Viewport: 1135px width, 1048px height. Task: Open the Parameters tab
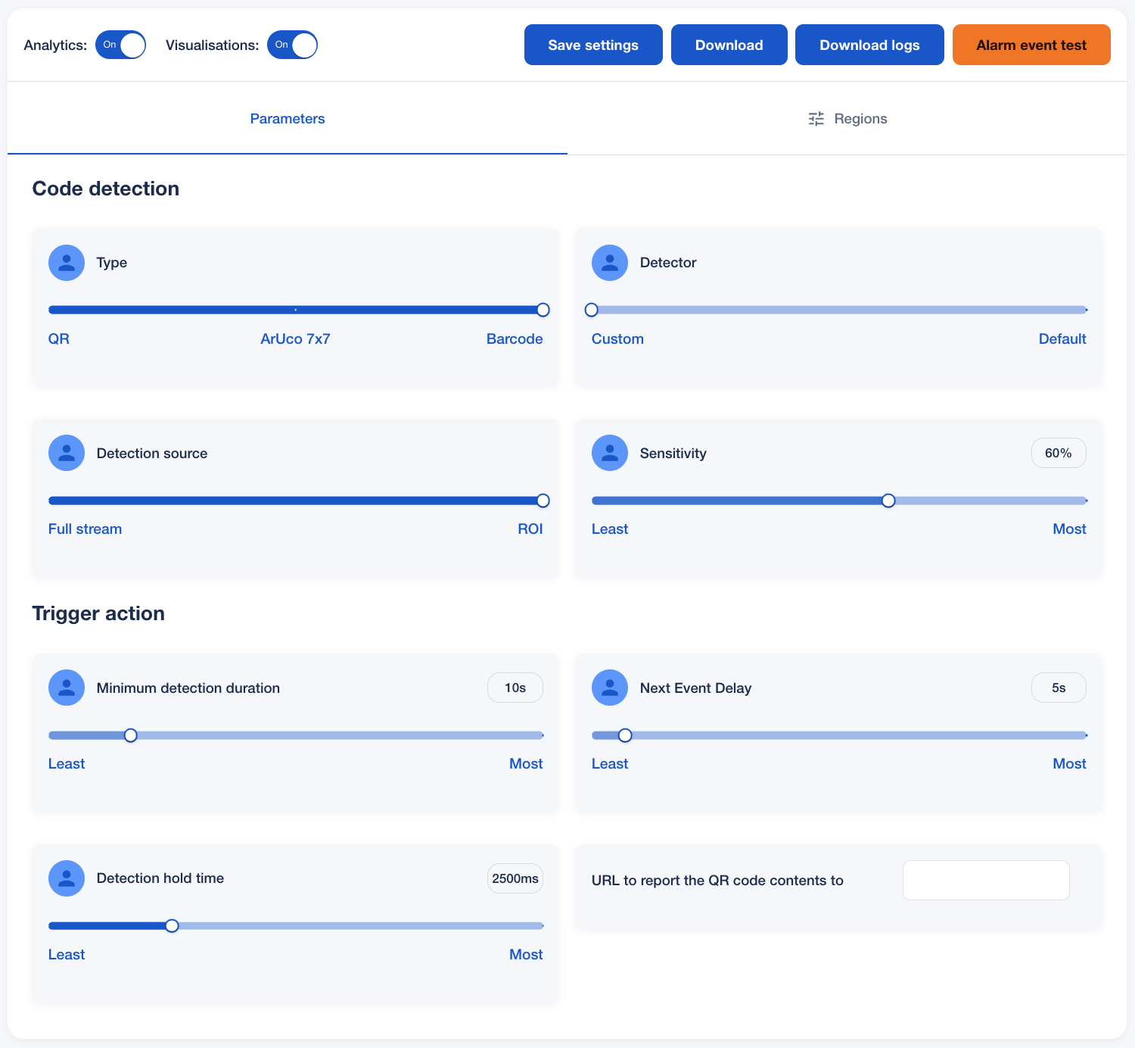[x=288, y=119]
